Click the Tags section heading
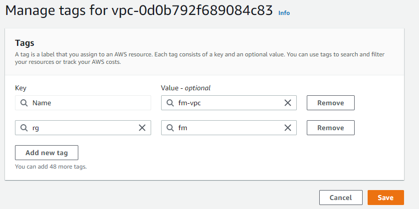This screenshot has width=419, height=209. click(x=24, y=43)
